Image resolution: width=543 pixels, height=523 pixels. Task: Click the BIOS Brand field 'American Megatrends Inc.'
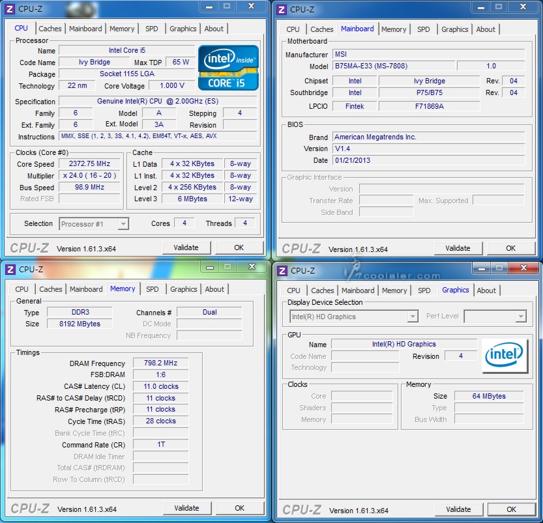428,137
